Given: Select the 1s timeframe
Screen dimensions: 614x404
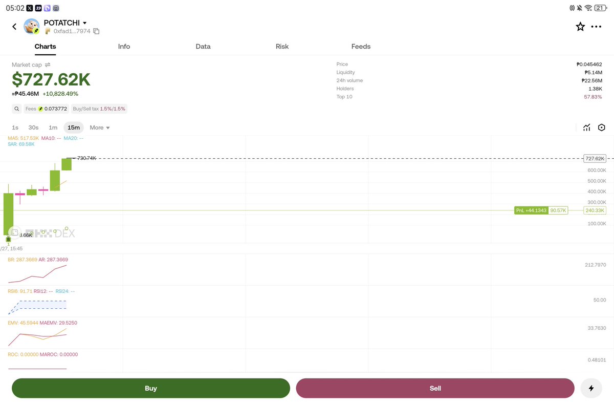Looking at the screenshot, I should [15, 127].
